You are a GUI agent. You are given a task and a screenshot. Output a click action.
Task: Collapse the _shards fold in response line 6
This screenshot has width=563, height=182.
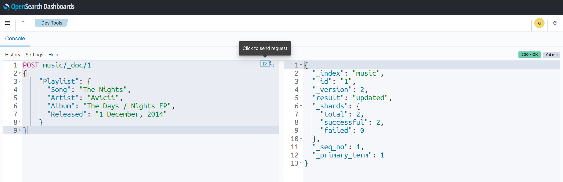click(301, 106)
